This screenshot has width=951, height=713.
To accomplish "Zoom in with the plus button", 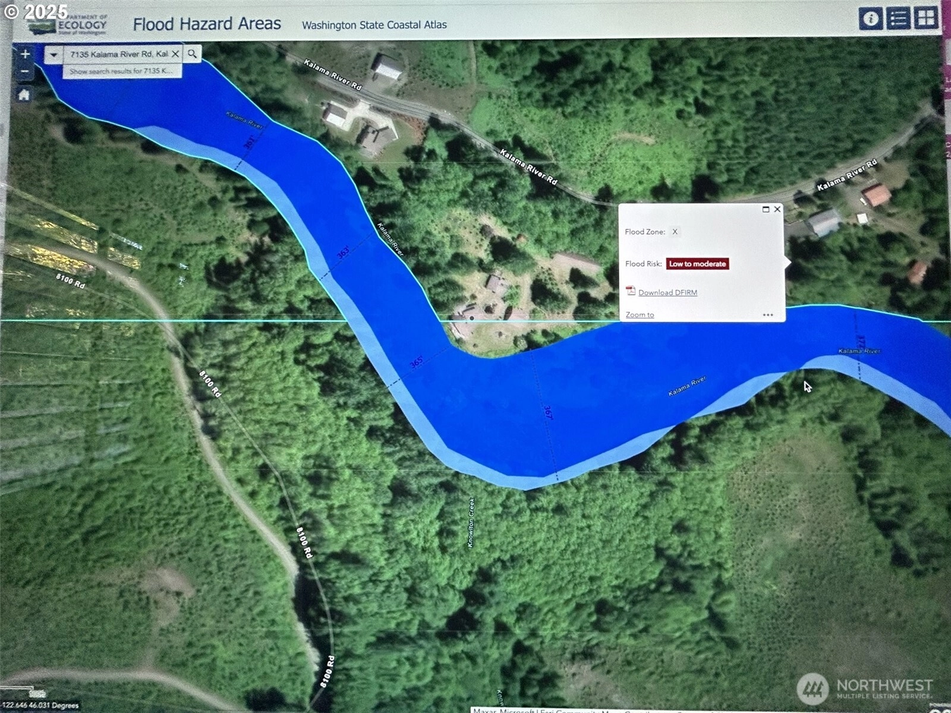I will [25, 55].
